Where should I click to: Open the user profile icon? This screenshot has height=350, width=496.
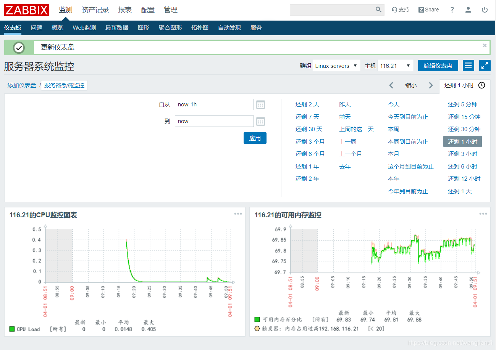pos(469,10)
